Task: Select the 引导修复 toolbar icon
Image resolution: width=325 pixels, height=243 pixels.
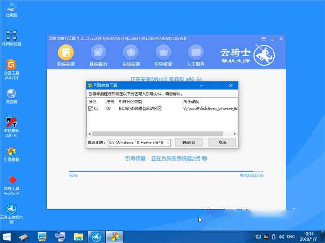Action: [163, 56]
